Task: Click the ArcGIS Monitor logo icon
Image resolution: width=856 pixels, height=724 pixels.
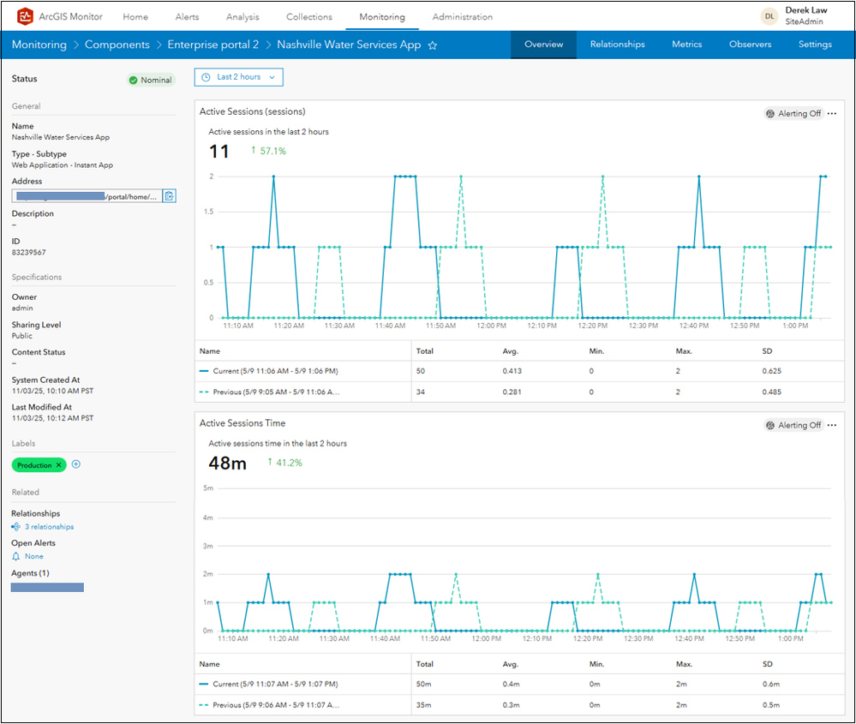Action: [25, 16]
